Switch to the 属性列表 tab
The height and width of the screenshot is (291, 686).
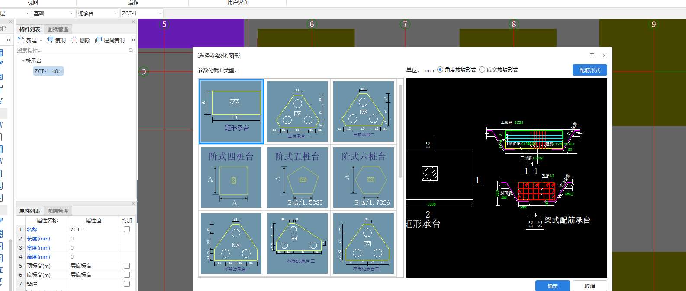(x=30, y=211)
